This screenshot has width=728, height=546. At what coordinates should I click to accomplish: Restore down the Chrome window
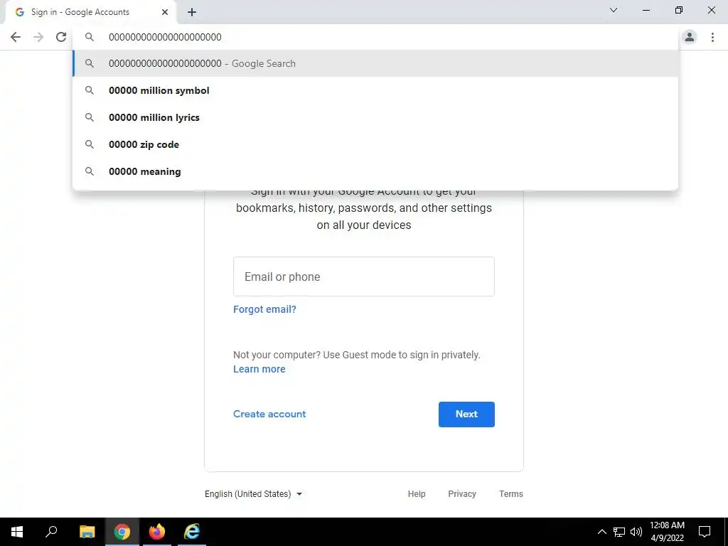[x=679, y=10]
